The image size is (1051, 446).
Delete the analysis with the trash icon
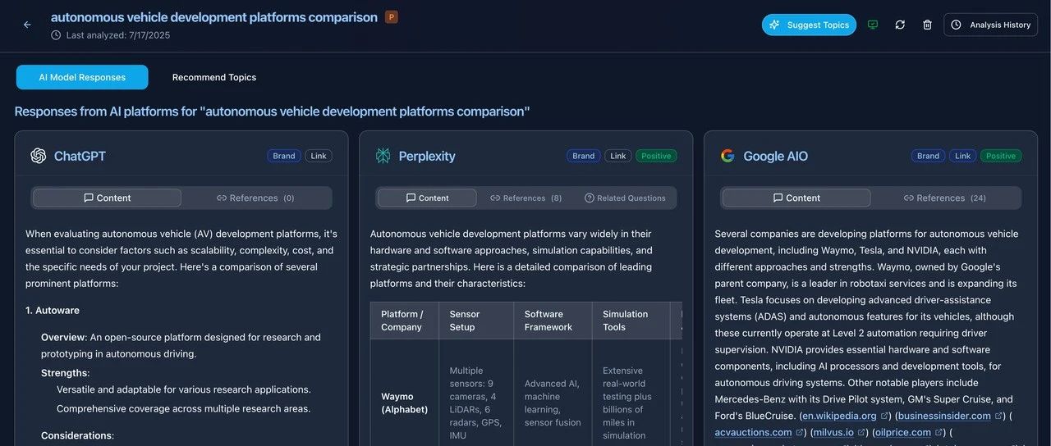coord(927,25)
